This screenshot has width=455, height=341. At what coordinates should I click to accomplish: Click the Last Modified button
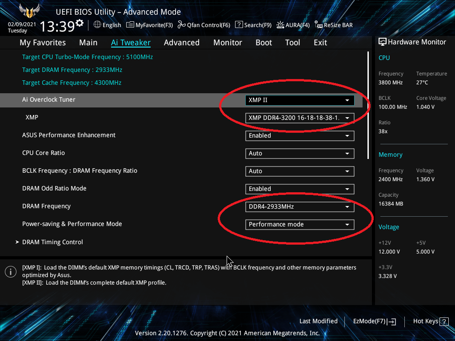pos(318,321)
